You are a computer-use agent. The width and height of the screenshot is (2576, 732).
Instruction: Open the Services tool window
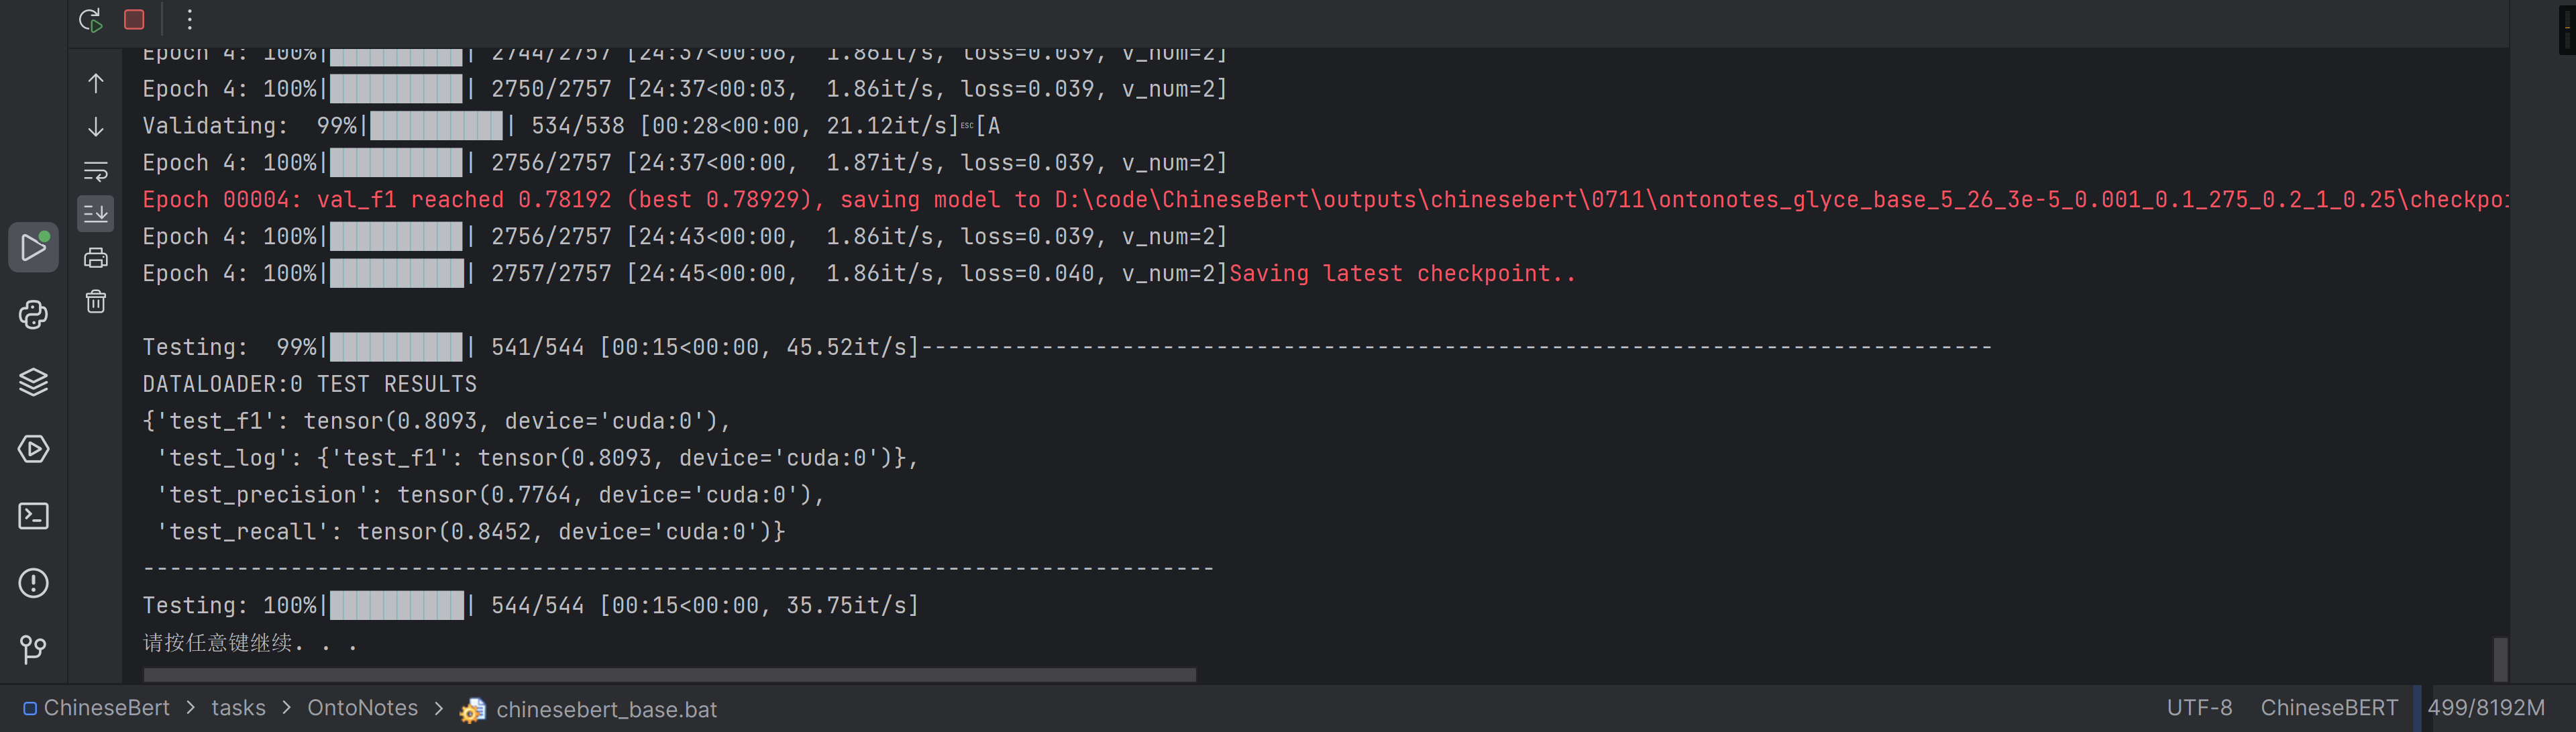(33, 449)
